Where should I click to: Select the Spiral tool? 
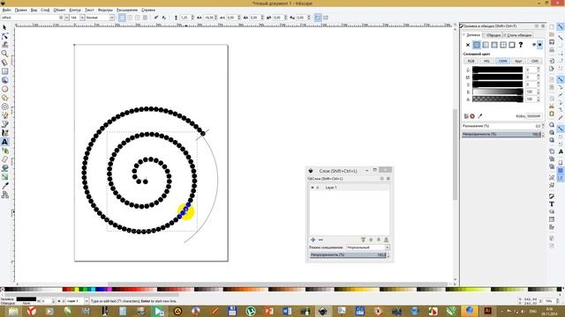(x=4, y=107)
